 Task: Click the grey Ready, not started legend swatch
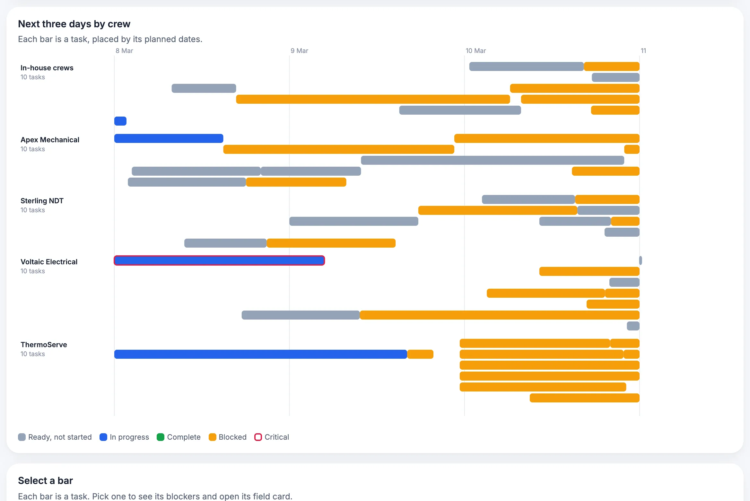click(22, 437)
